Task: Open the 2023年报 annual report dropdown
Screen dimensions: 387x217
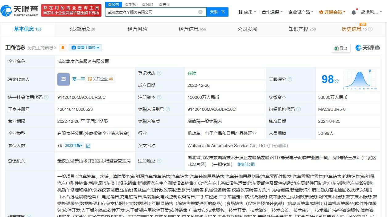Action: point(73,146)
